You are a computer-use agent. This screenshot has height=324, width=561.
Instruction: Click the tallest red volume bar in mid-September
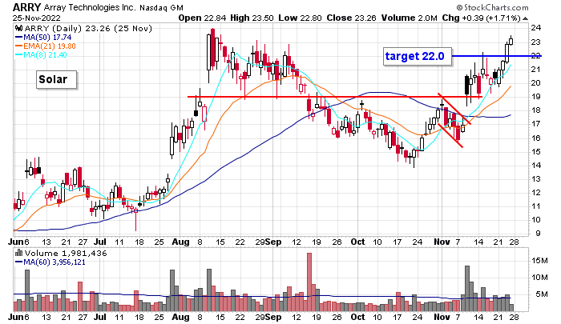point(309,282)
